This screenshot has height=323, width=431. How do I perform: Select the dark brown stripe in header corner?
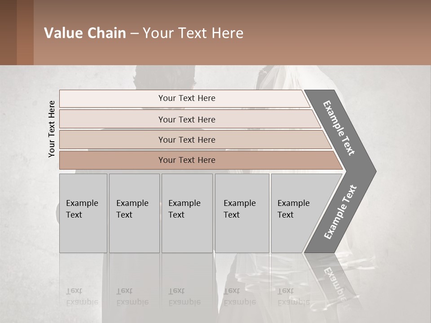click(x=8, y=32)
